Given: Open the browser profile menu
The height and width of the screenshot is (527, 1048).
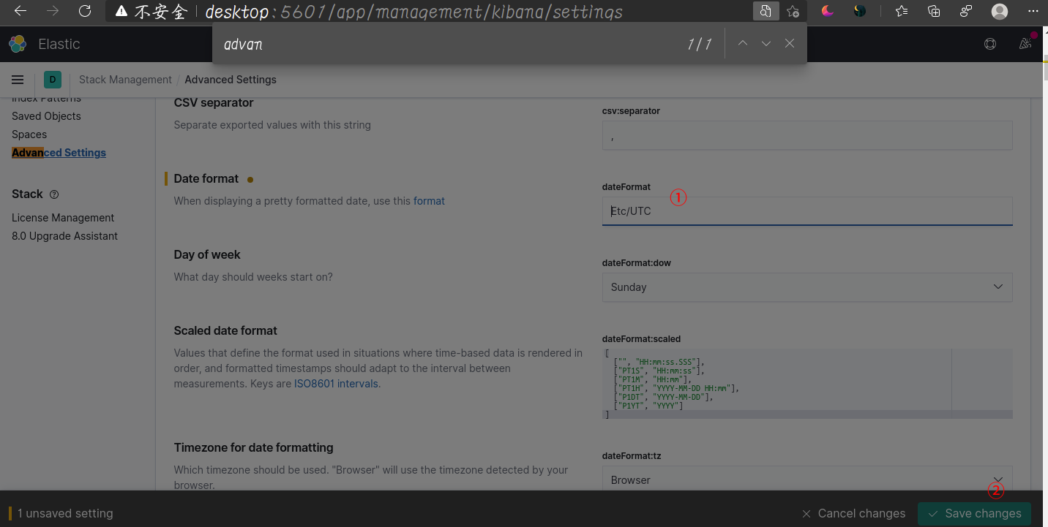Looking at the screenshot, I should [1000, 11].
